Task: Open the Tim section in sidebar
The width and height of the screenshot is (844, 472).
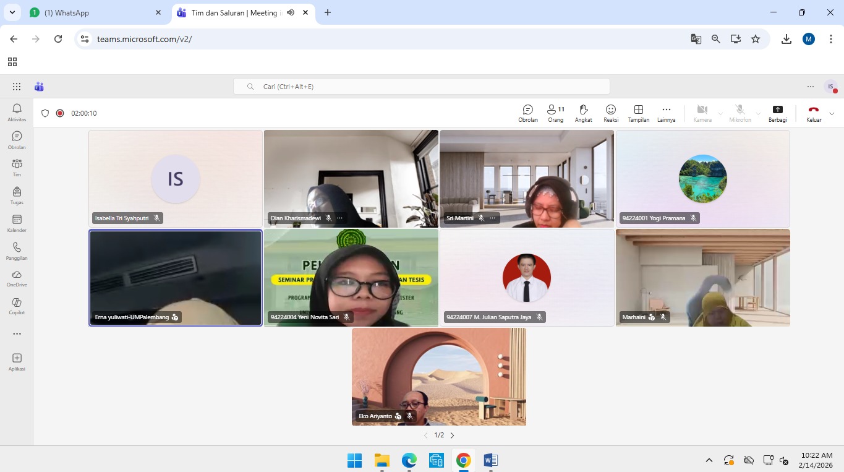Action: [x=17, y=167]
